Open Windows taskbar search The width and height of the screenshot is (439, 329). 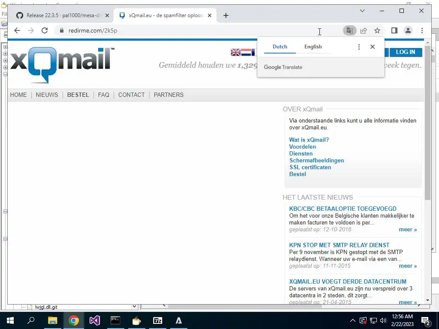point(31,320)
